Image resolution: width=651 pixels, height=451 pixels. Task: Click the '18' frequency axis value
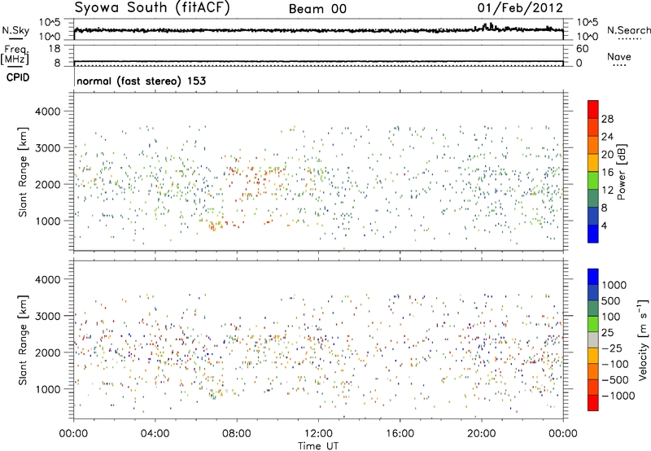(x=55, y=49)
